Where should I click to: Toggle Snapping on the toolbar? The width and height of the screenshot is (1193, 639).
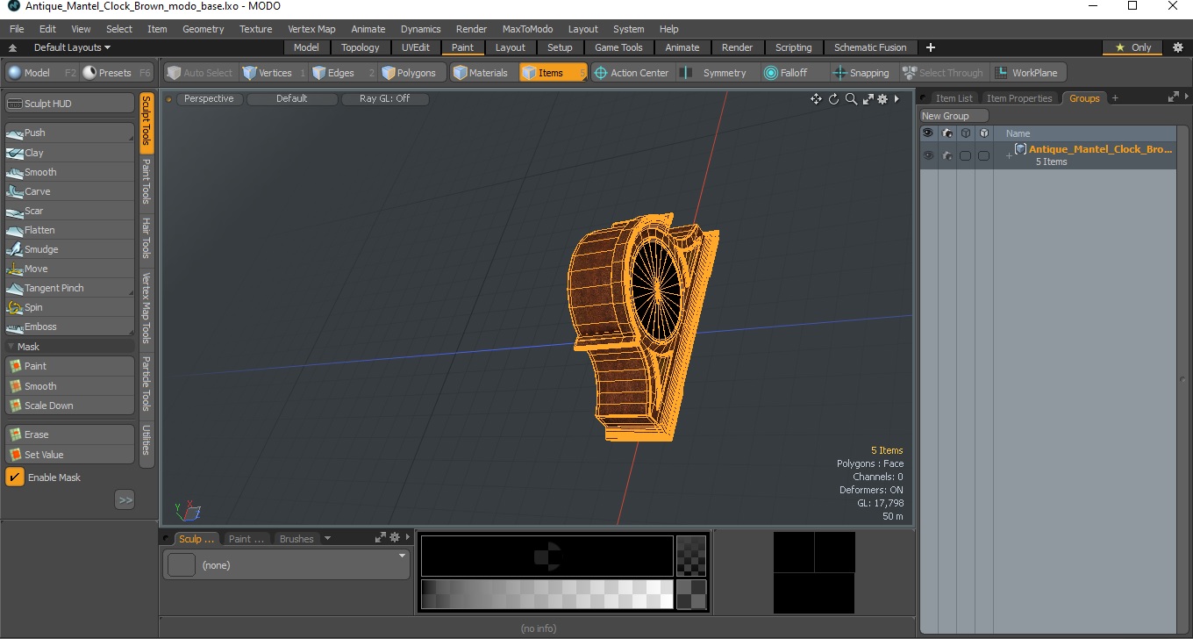861,73
